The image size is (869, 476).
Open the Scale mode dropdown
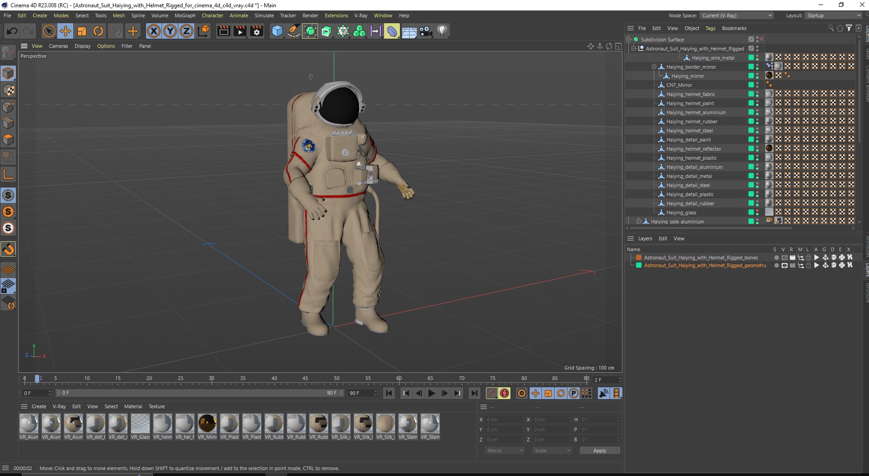(x=552, y=451)
